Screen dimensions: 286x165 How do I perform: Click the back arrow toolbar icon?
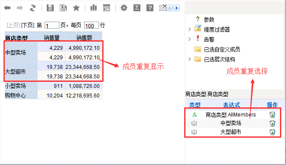tap(7, 8)
